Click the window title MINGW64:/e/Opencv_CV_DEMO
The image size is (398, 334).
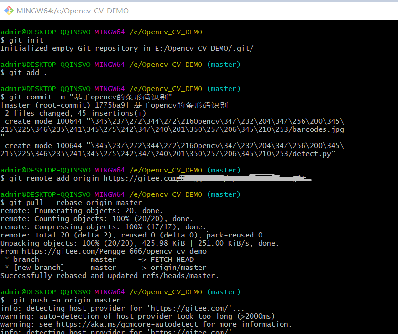pyautogui.click(x=73, y=11)
